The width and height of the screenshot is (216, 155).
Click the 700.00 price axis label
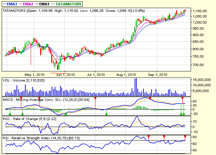coord(198,65)
